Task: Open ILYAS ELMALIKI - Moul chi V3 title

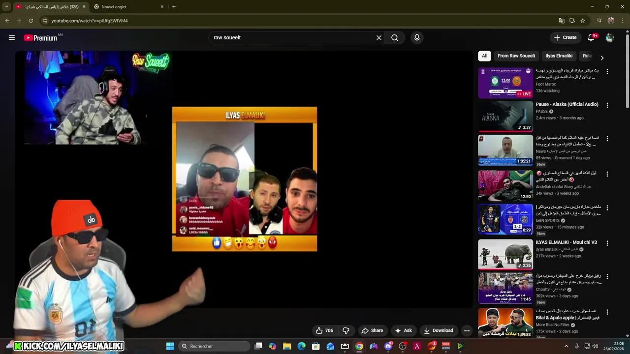Action: [567, 242]
